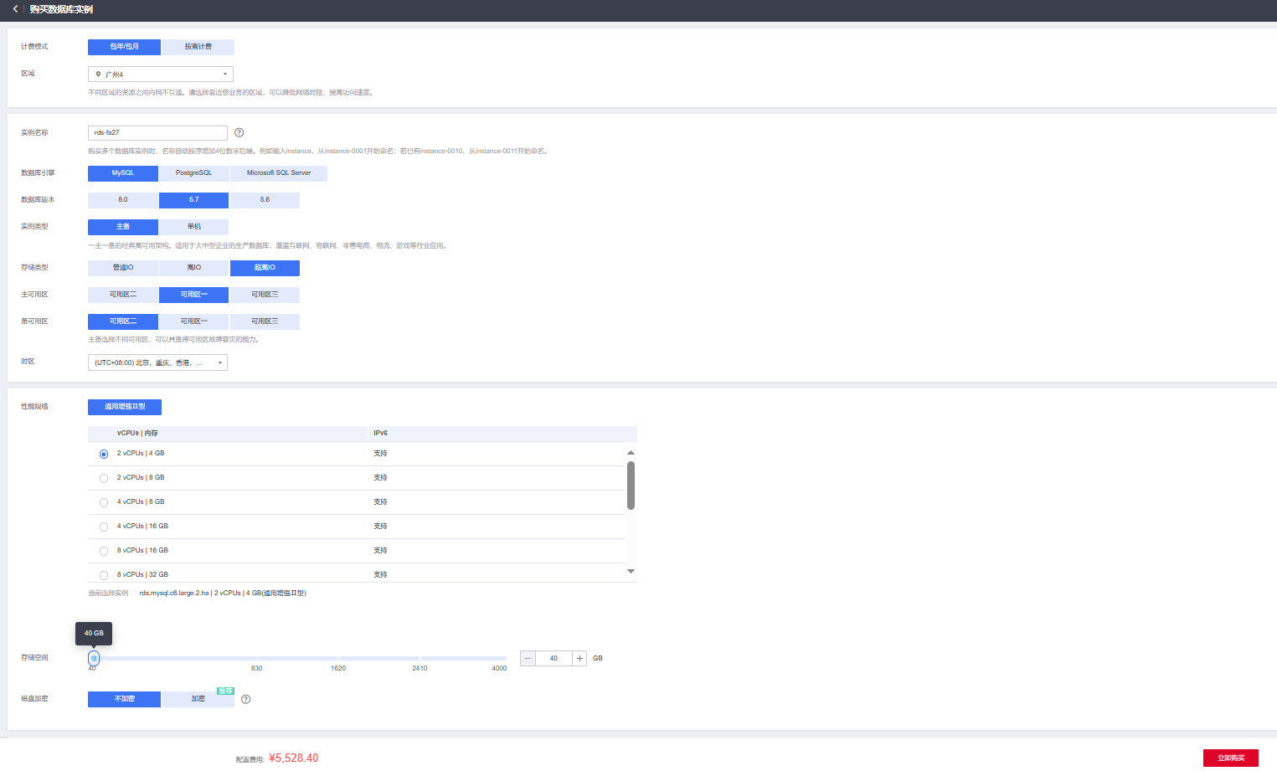Select the 2 vCPUs | 8 GB radio button
Screen dimensions: 1277x771
click(x=104, y=478)
